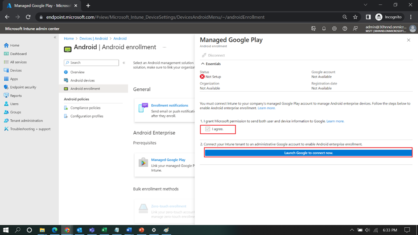The height and width of the screenshot is (235, 418).
Task: Close the Managed Google Play browser tab
Action: click(x=76, y=6)
